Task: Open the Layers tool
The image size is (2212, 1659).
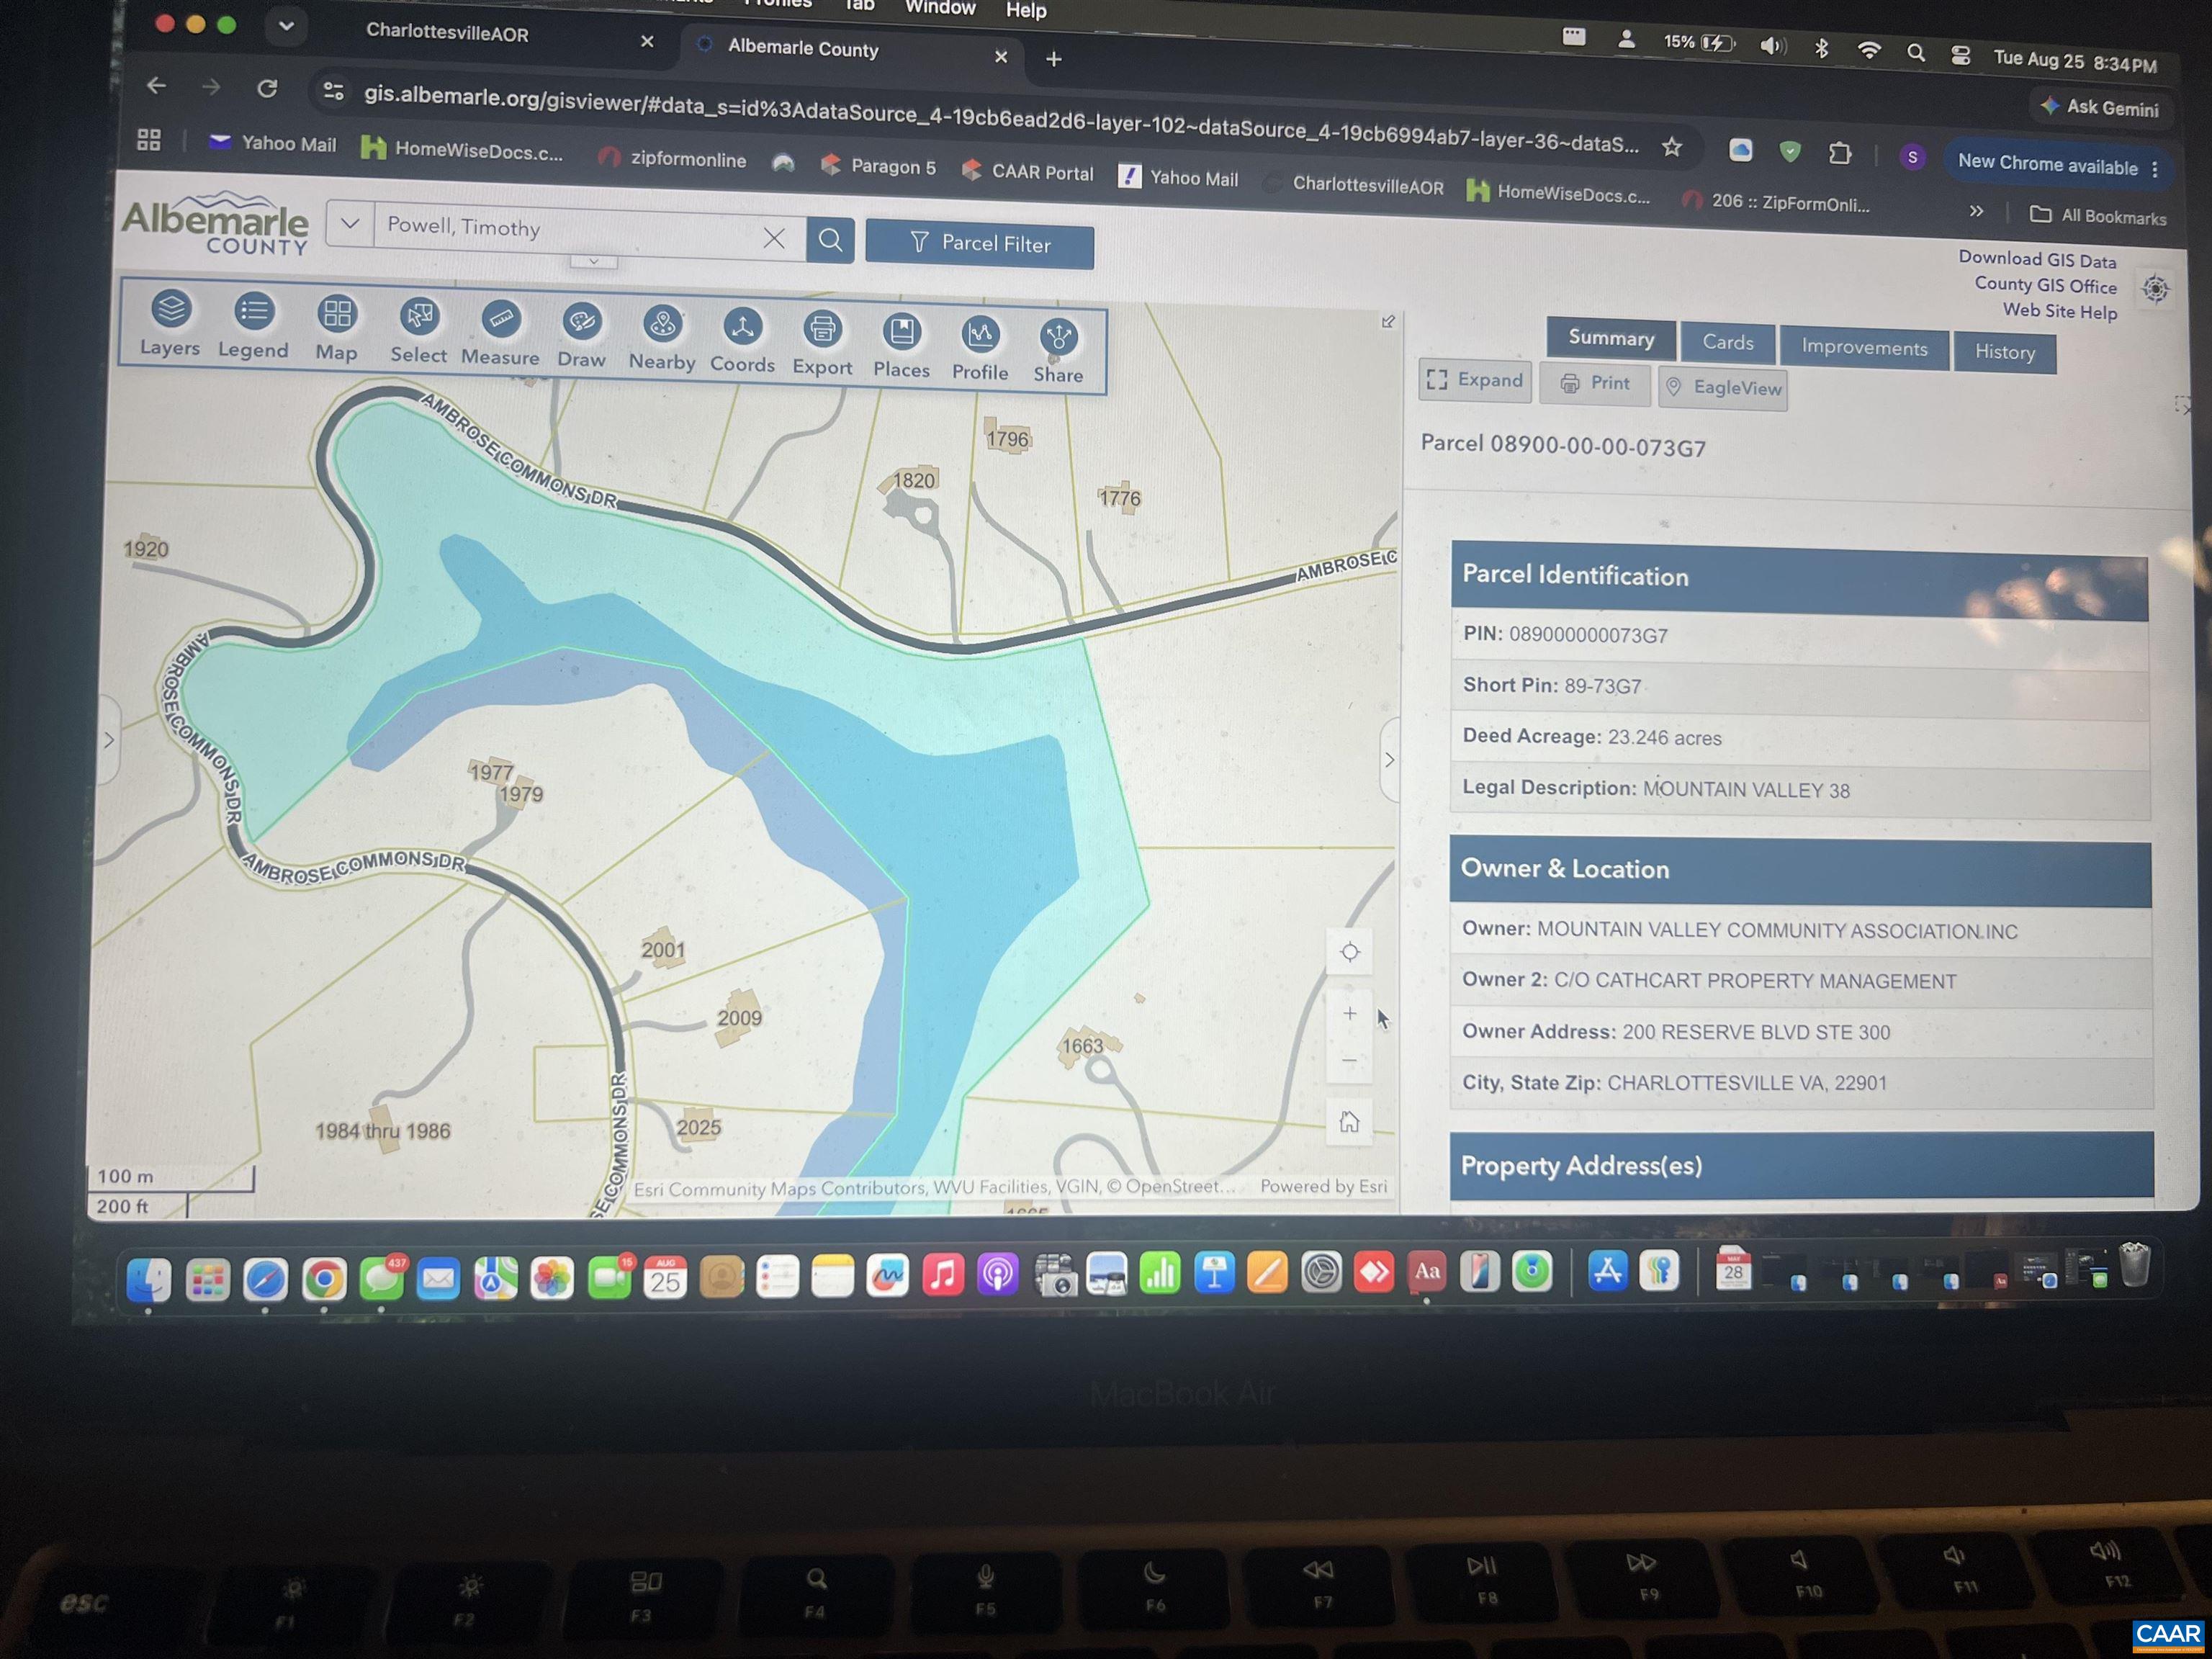Action: coord(170,323)
